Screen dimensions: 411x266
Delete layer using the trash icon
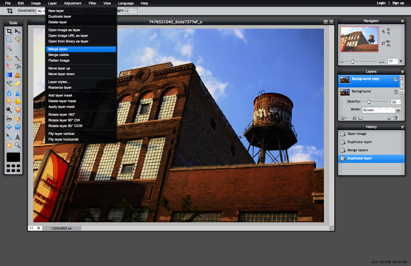[395, 118]
